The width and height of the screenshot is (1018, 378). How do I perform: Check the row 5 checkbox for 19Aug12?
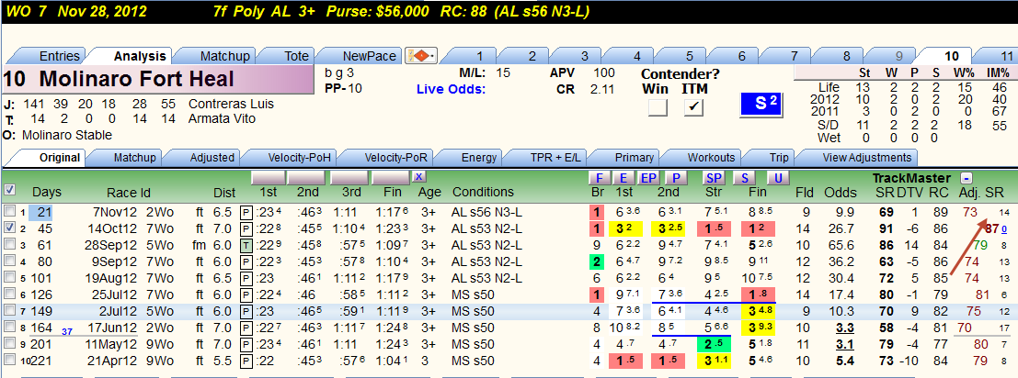pyautogui.click(x=10, y=278)
